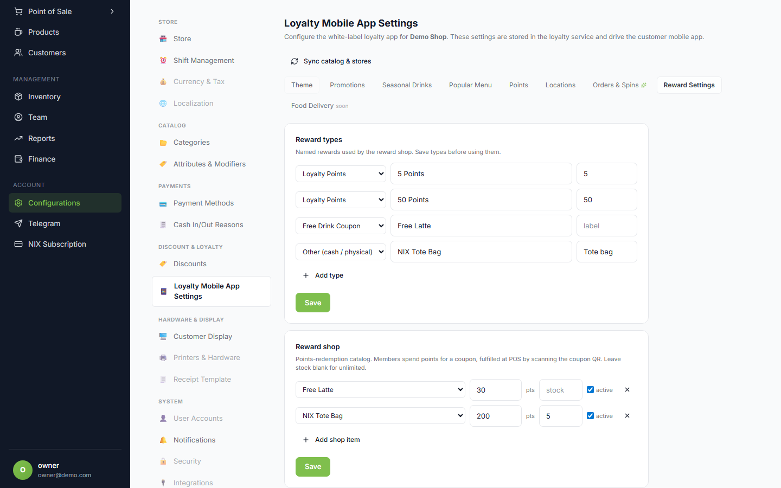The height and width of the screenshot is (488, 781).
Task: Delete the NIX Tote Bag shop row
Action: coord(627,416)
